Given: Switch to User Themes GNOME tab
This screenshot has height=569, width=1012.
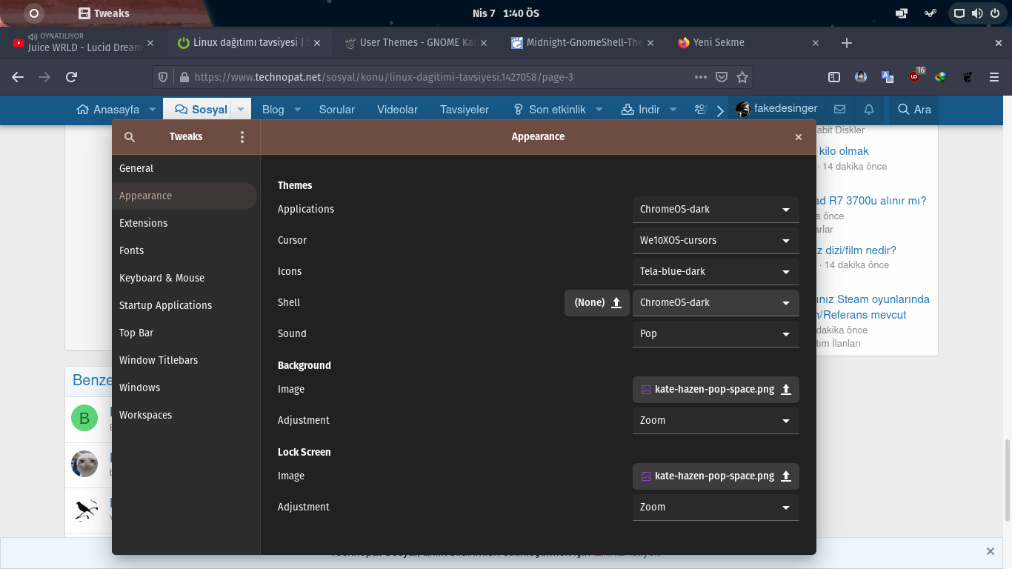Looking at the screenshot, I should (415, 43).
